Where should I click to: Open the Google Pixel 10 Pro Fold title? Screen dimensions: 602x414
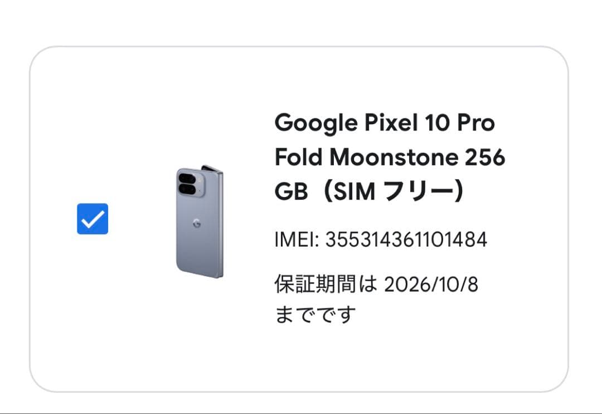(x=385, y=122)
